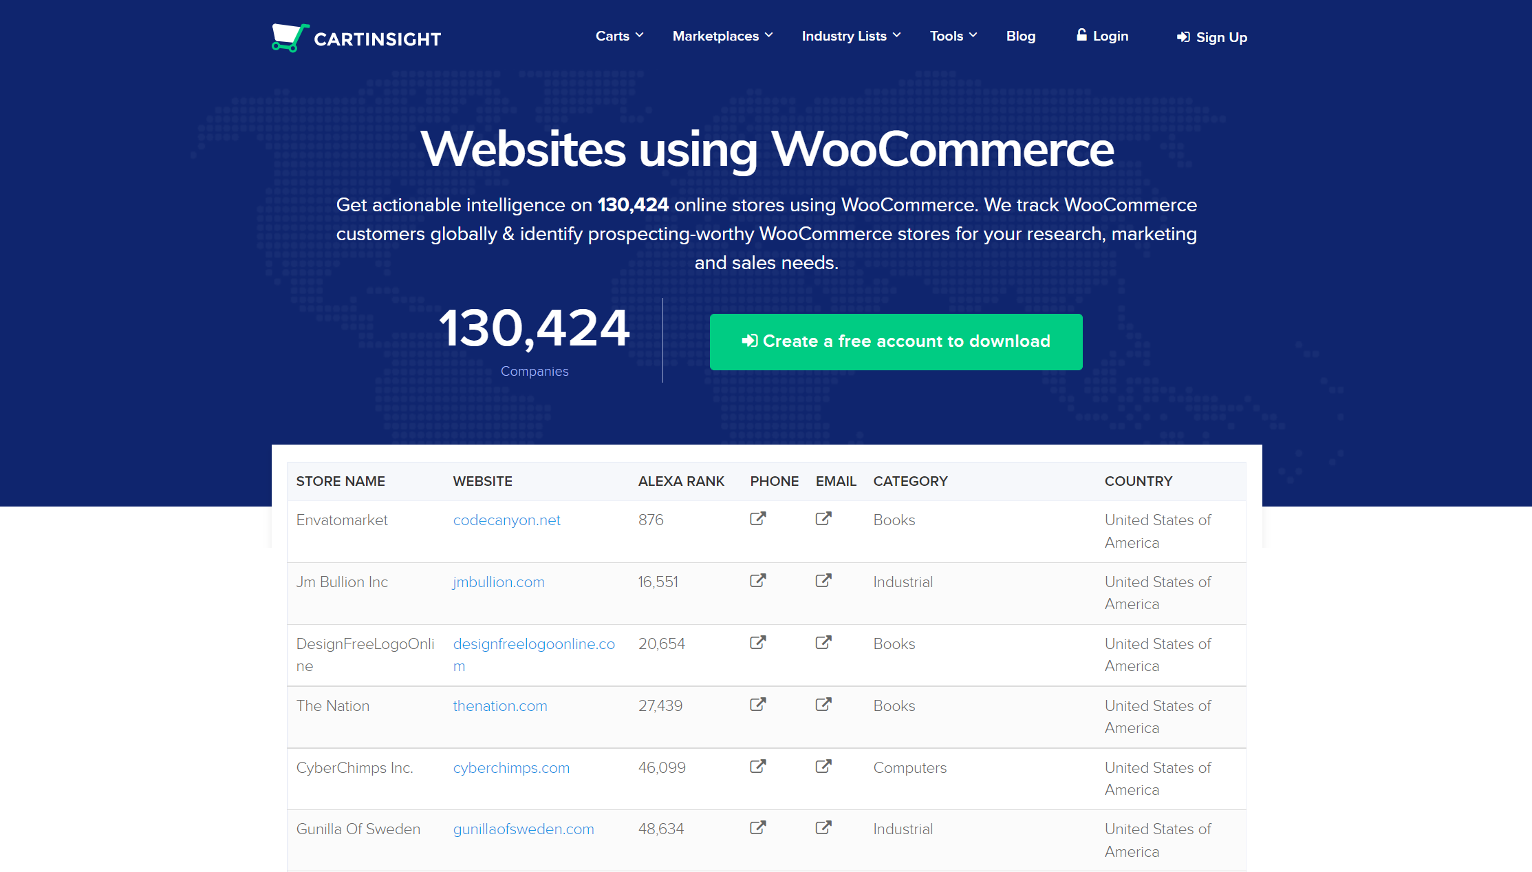The image size is (1532, 872).
Task: Open email link for CyberChimps Inc. row
Action: click(x=823, y=767)
